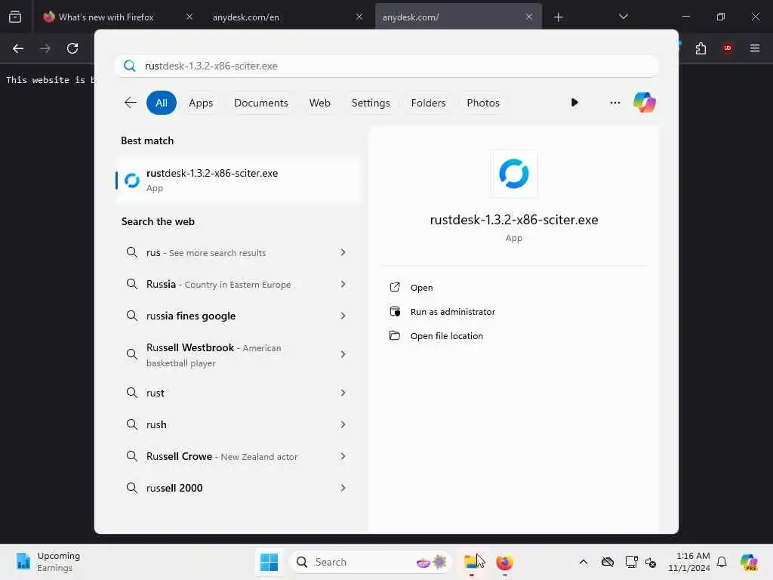Expand the 'rus' web result chevron
Image resolution: width=773 pixels, height=580 pixels.
[343, 252]
